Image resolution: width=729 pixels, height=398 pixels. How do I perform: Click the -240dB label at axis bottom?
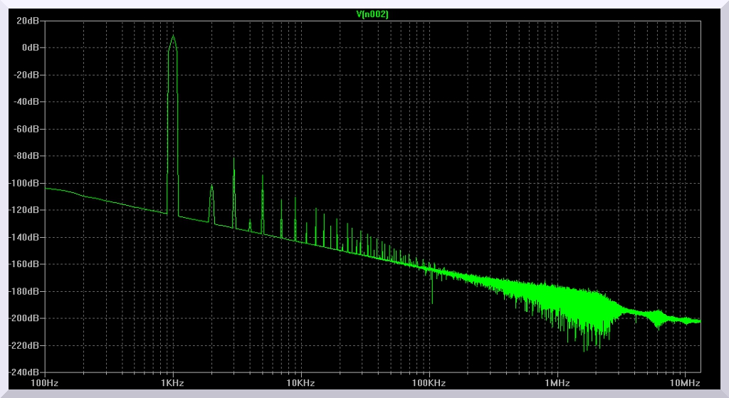(25, 372)
